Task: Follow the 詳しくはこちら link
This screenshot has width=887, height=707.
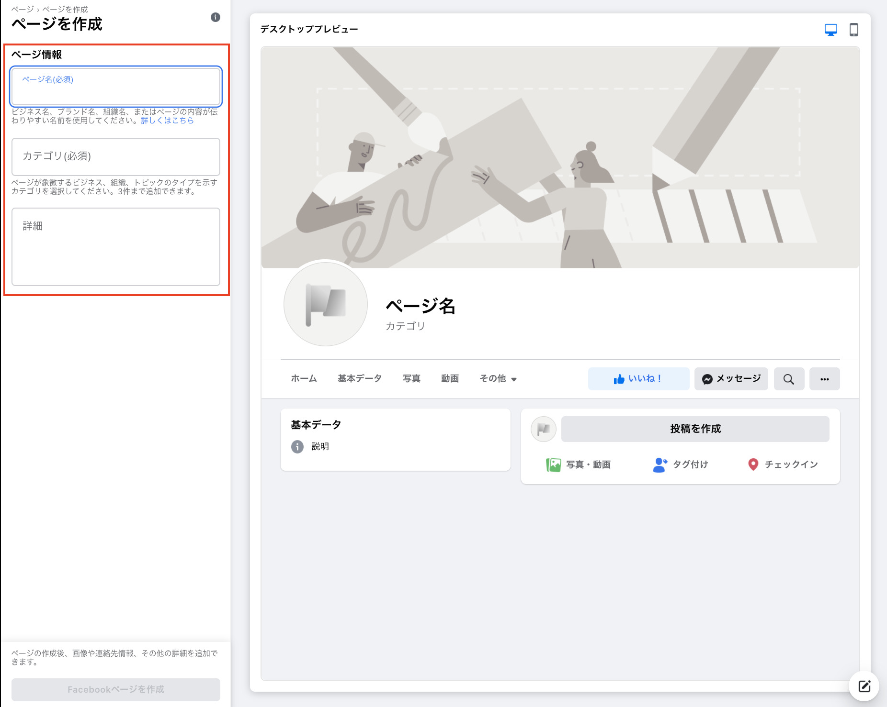Action: click(x=167, y=121)
